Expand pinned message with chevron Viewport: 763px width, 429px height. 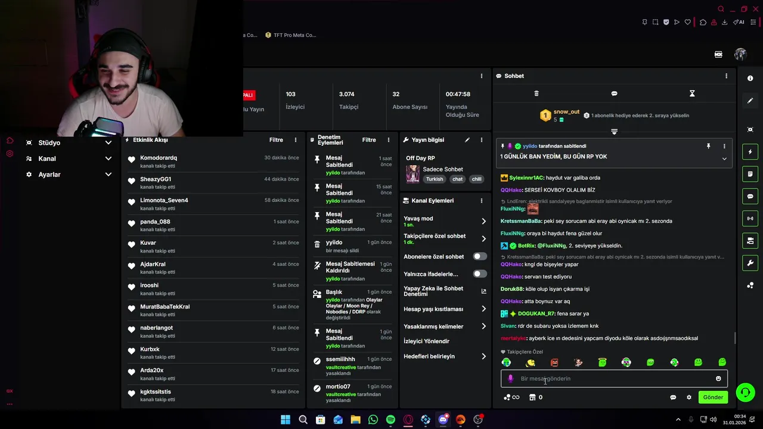click(x=724, y=159)
